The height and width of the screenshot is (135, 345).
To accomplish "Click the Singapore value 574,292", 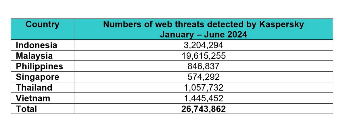I will pos(203,77).
